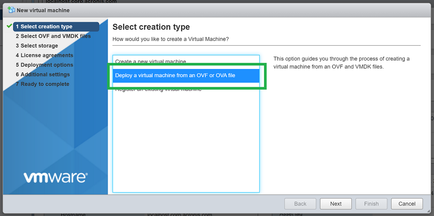Screen dimensions: 434x216
Task: Click the New virtual machine icon in the title bar
Action: pos(11,10)
